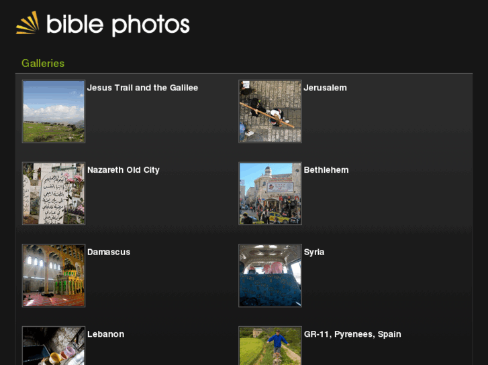Open the Jerusalem gallery thumbnail
488x365 pixels.
[270, 111]
